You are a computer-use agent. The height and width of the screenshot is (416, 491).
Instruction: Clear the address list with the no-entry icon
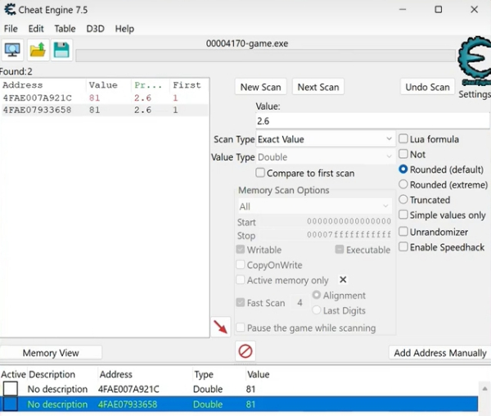(245, 351)
